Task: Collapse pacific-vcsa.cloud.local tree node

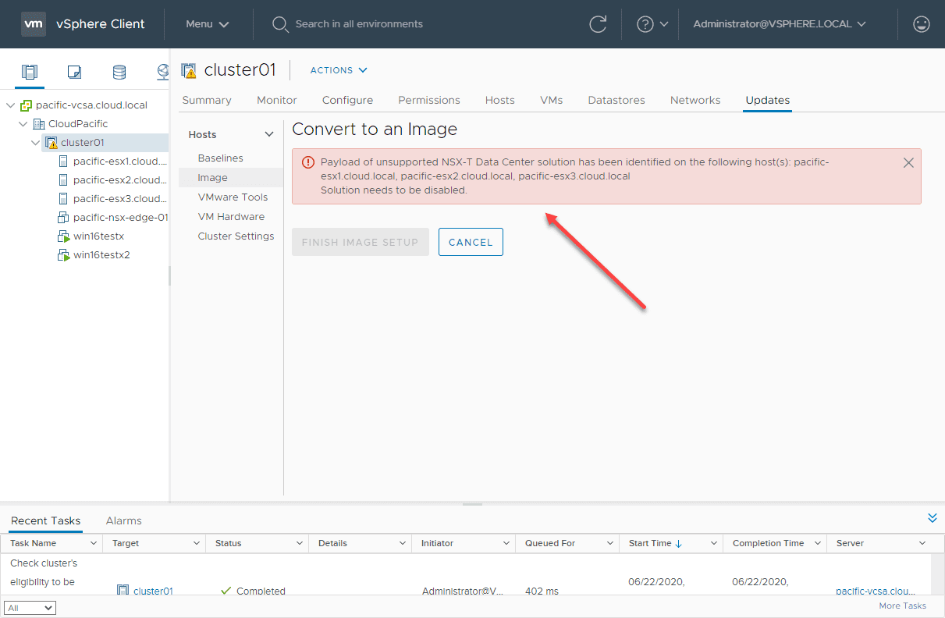Action: (x=10, y=105)
